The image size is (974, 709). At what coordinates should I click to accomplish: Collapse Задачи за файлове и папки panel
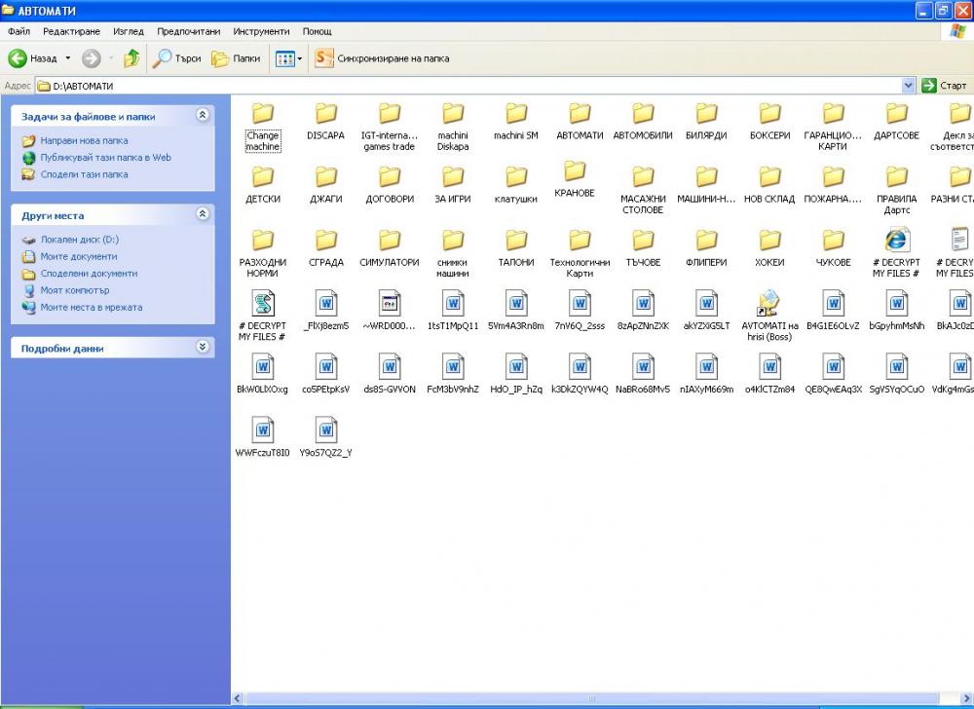pos(203,116)
